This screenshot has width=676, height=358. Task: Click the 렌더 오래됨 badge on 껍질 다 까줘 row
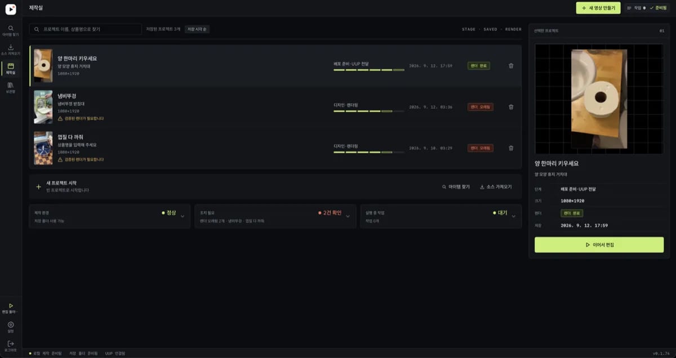coord(480,148)
